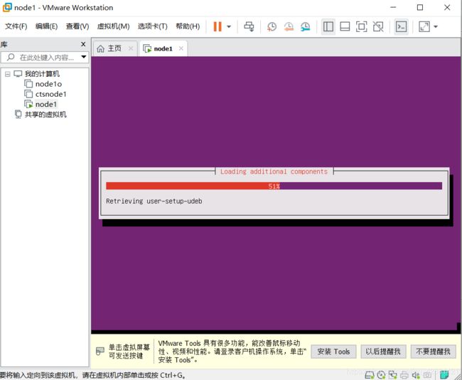
Task: Toggle the thumbnail bar view
Action: click(x=345, y=26)
